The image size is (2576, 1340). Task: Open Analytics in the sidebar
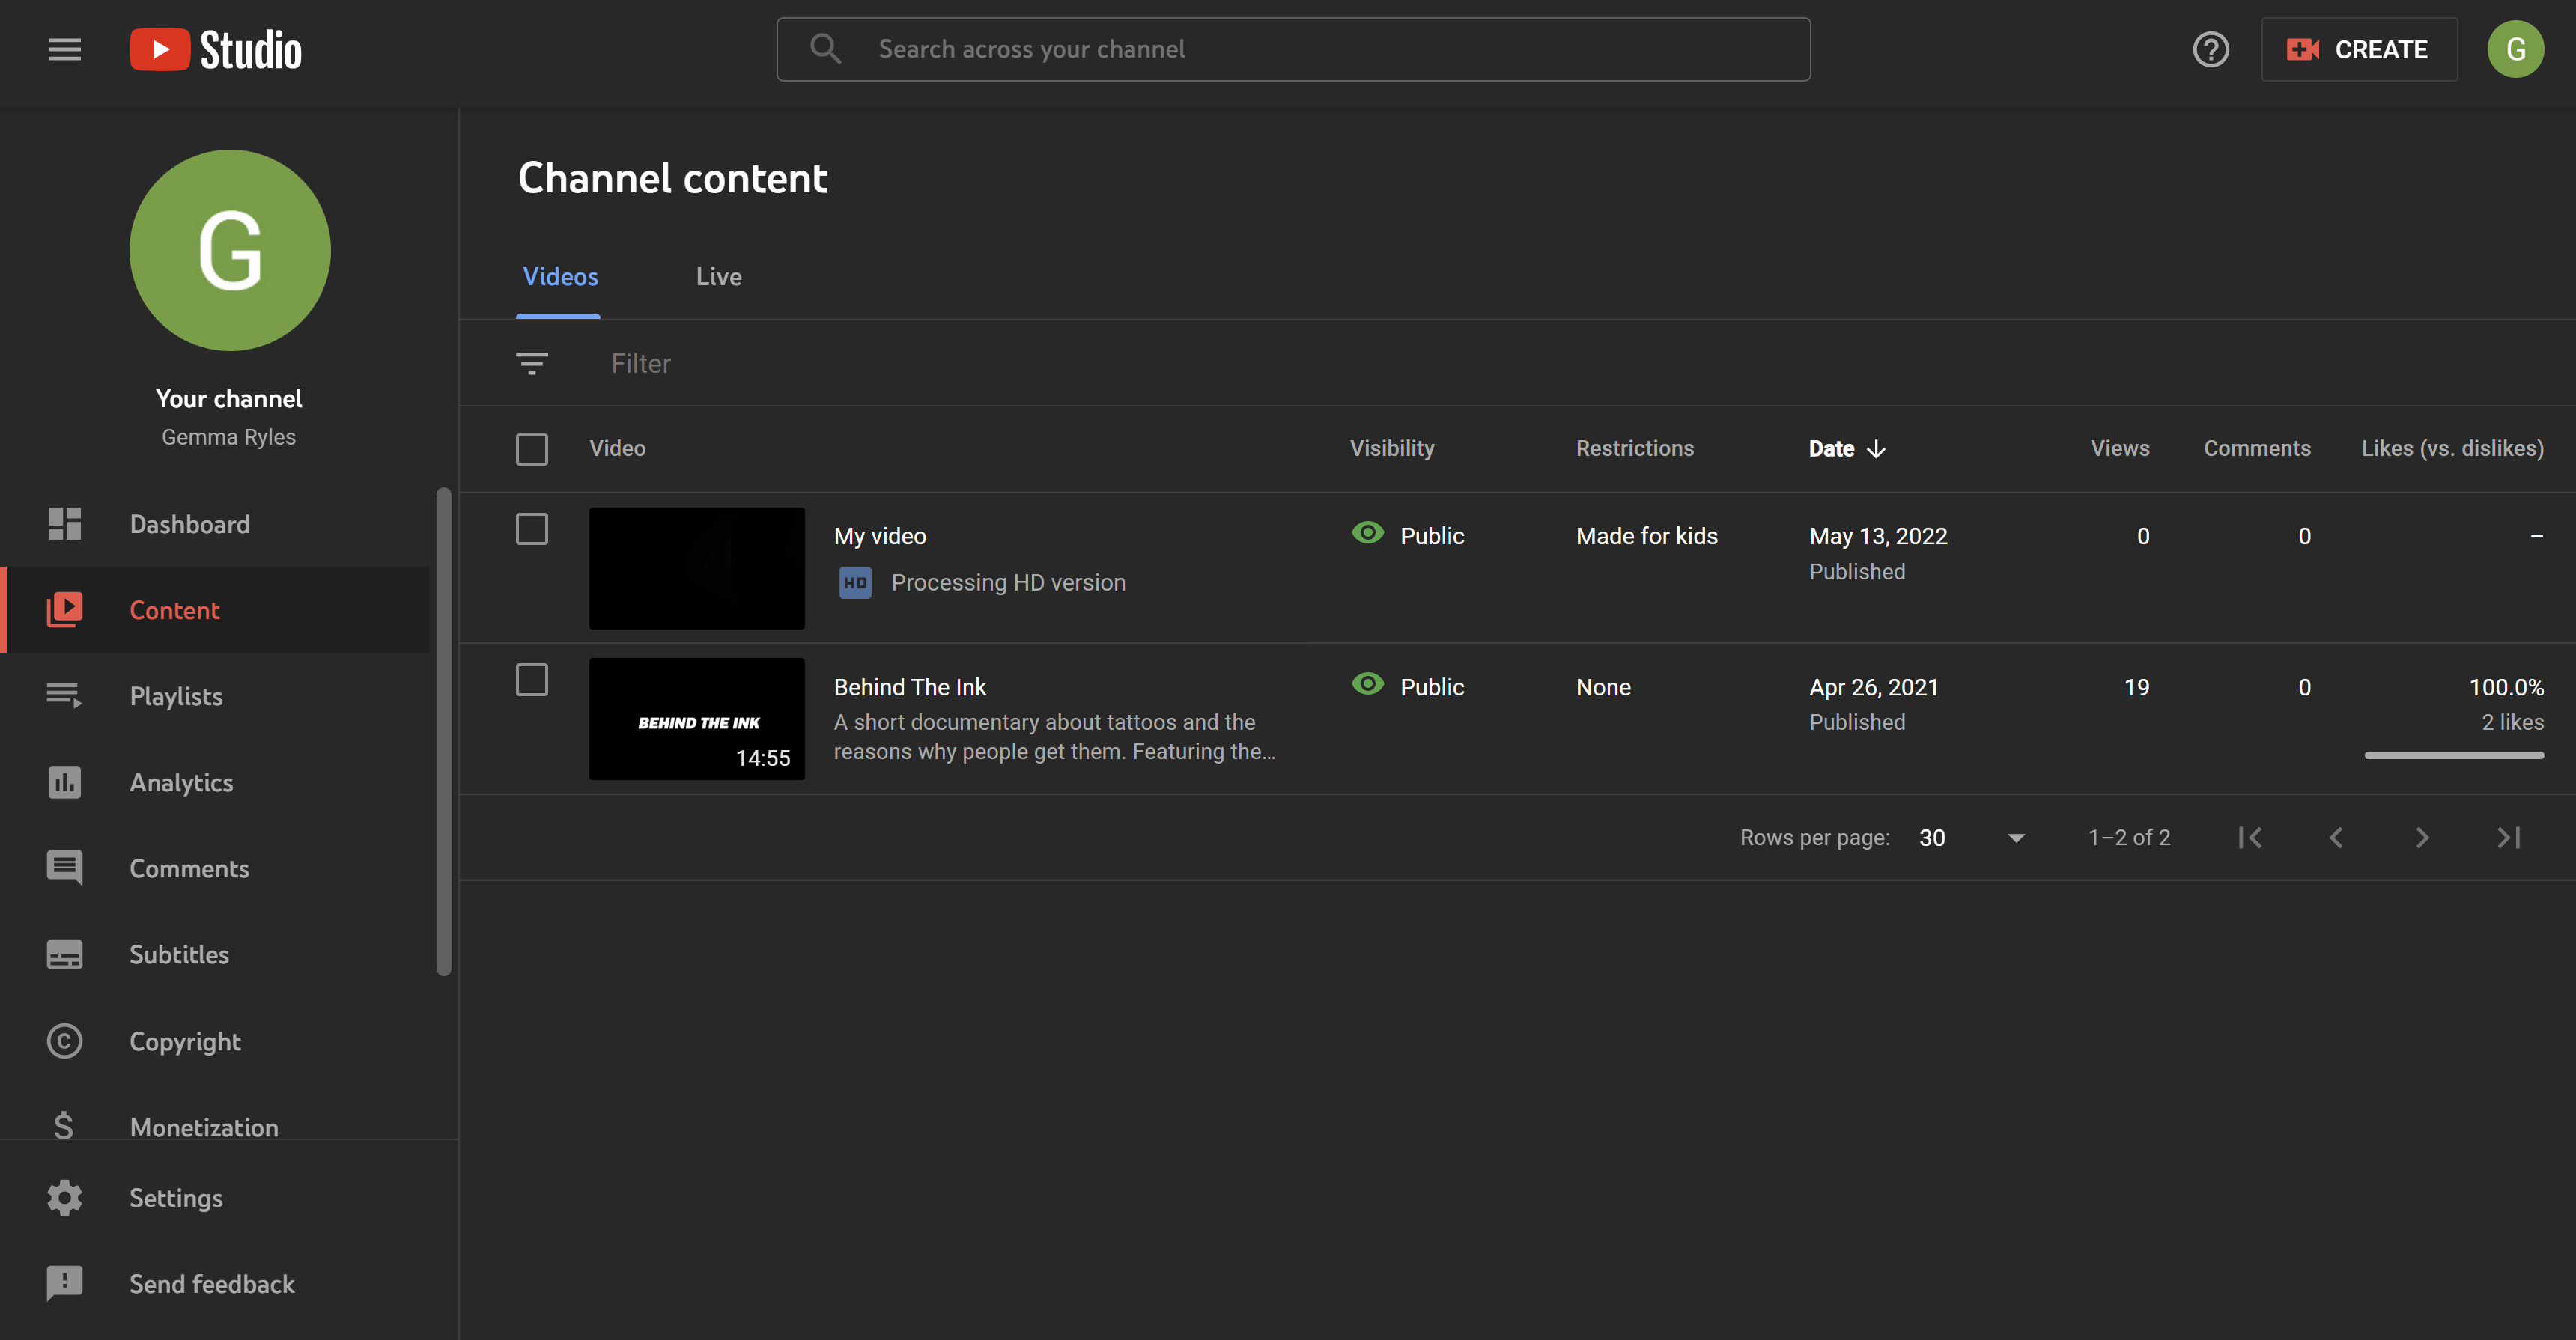[x=181, y=782]
